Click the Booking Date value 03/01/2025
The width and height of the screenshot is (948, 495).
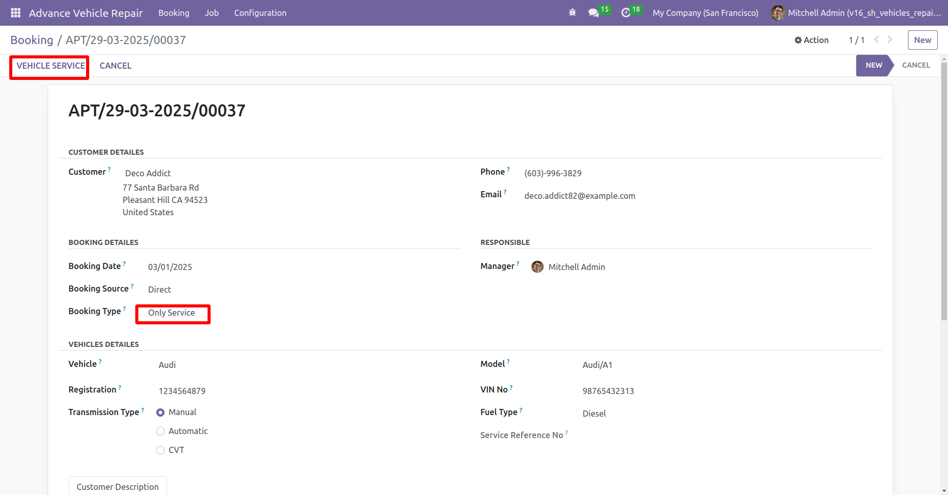point(170,267)
